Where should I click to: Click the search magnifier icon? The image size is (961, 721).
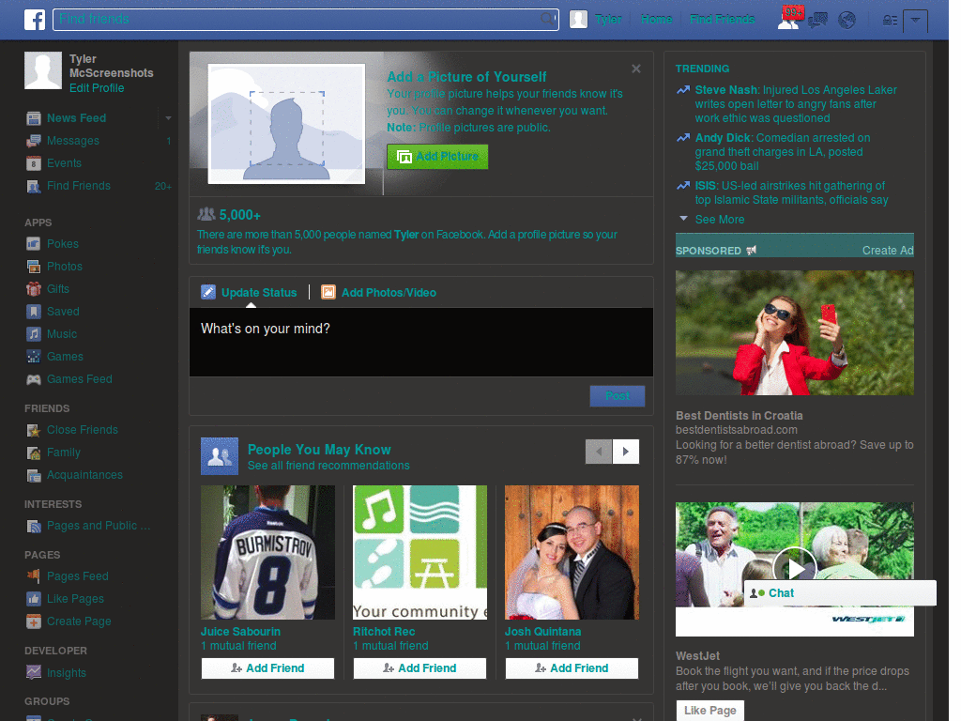point(547,19)
